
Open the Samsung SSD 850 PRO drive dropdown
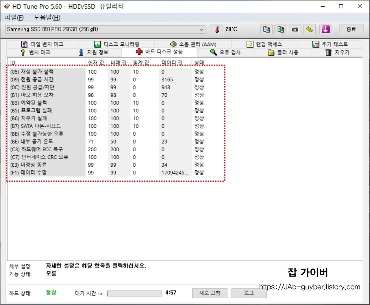tap(202, 29)
